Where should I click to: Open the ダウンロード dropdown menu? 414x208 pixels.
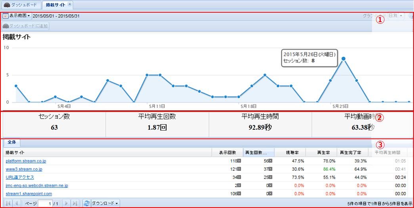coord(105,203)
